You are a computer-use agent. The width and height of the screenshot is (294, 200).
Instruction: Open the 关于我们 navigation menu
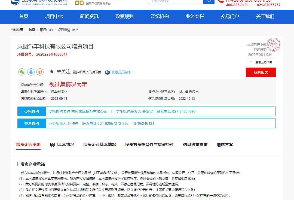click(x=265, y=17)
